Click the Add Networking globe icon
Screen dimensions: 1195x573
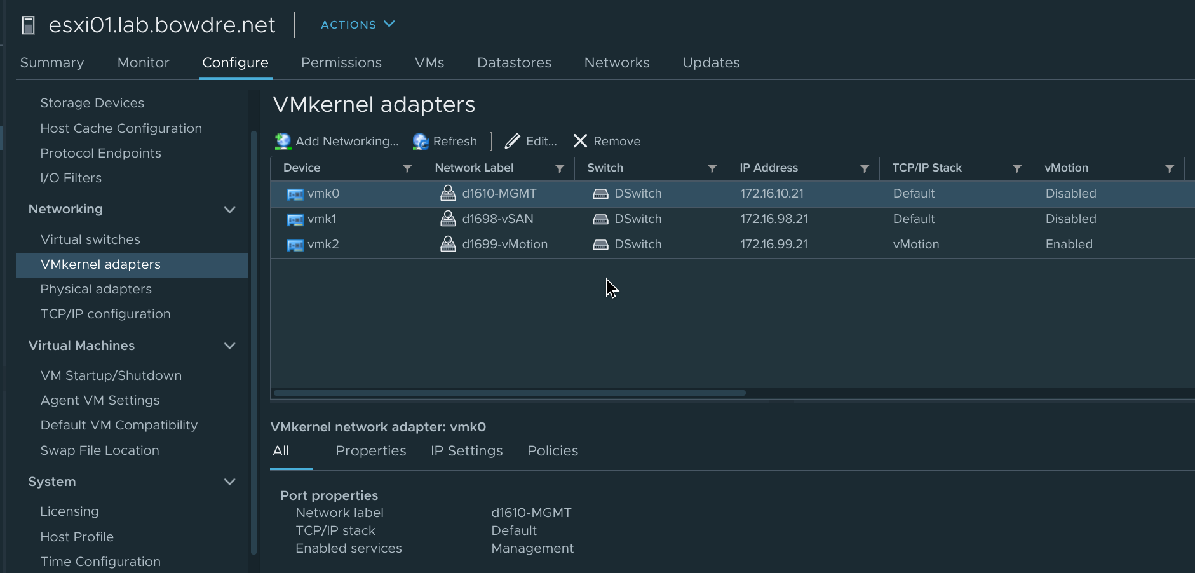click(283, 141)
